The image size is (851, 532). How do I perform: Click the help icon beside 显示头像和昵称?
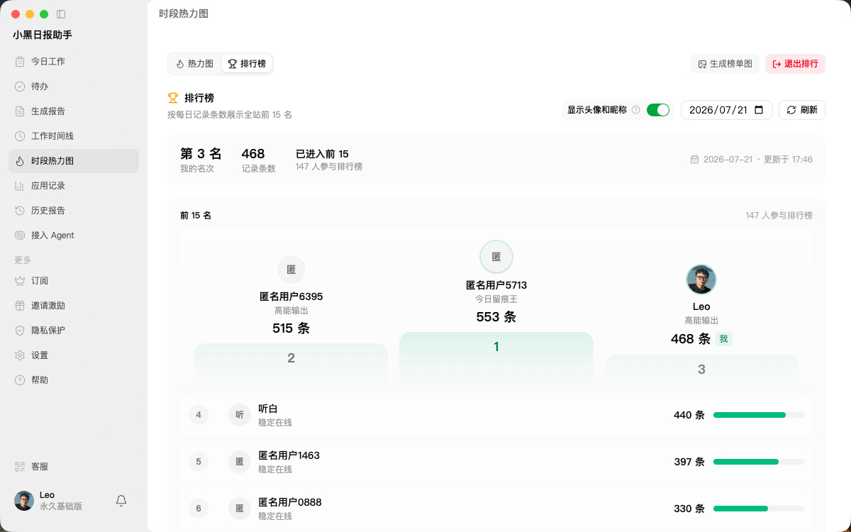point(636,110)
